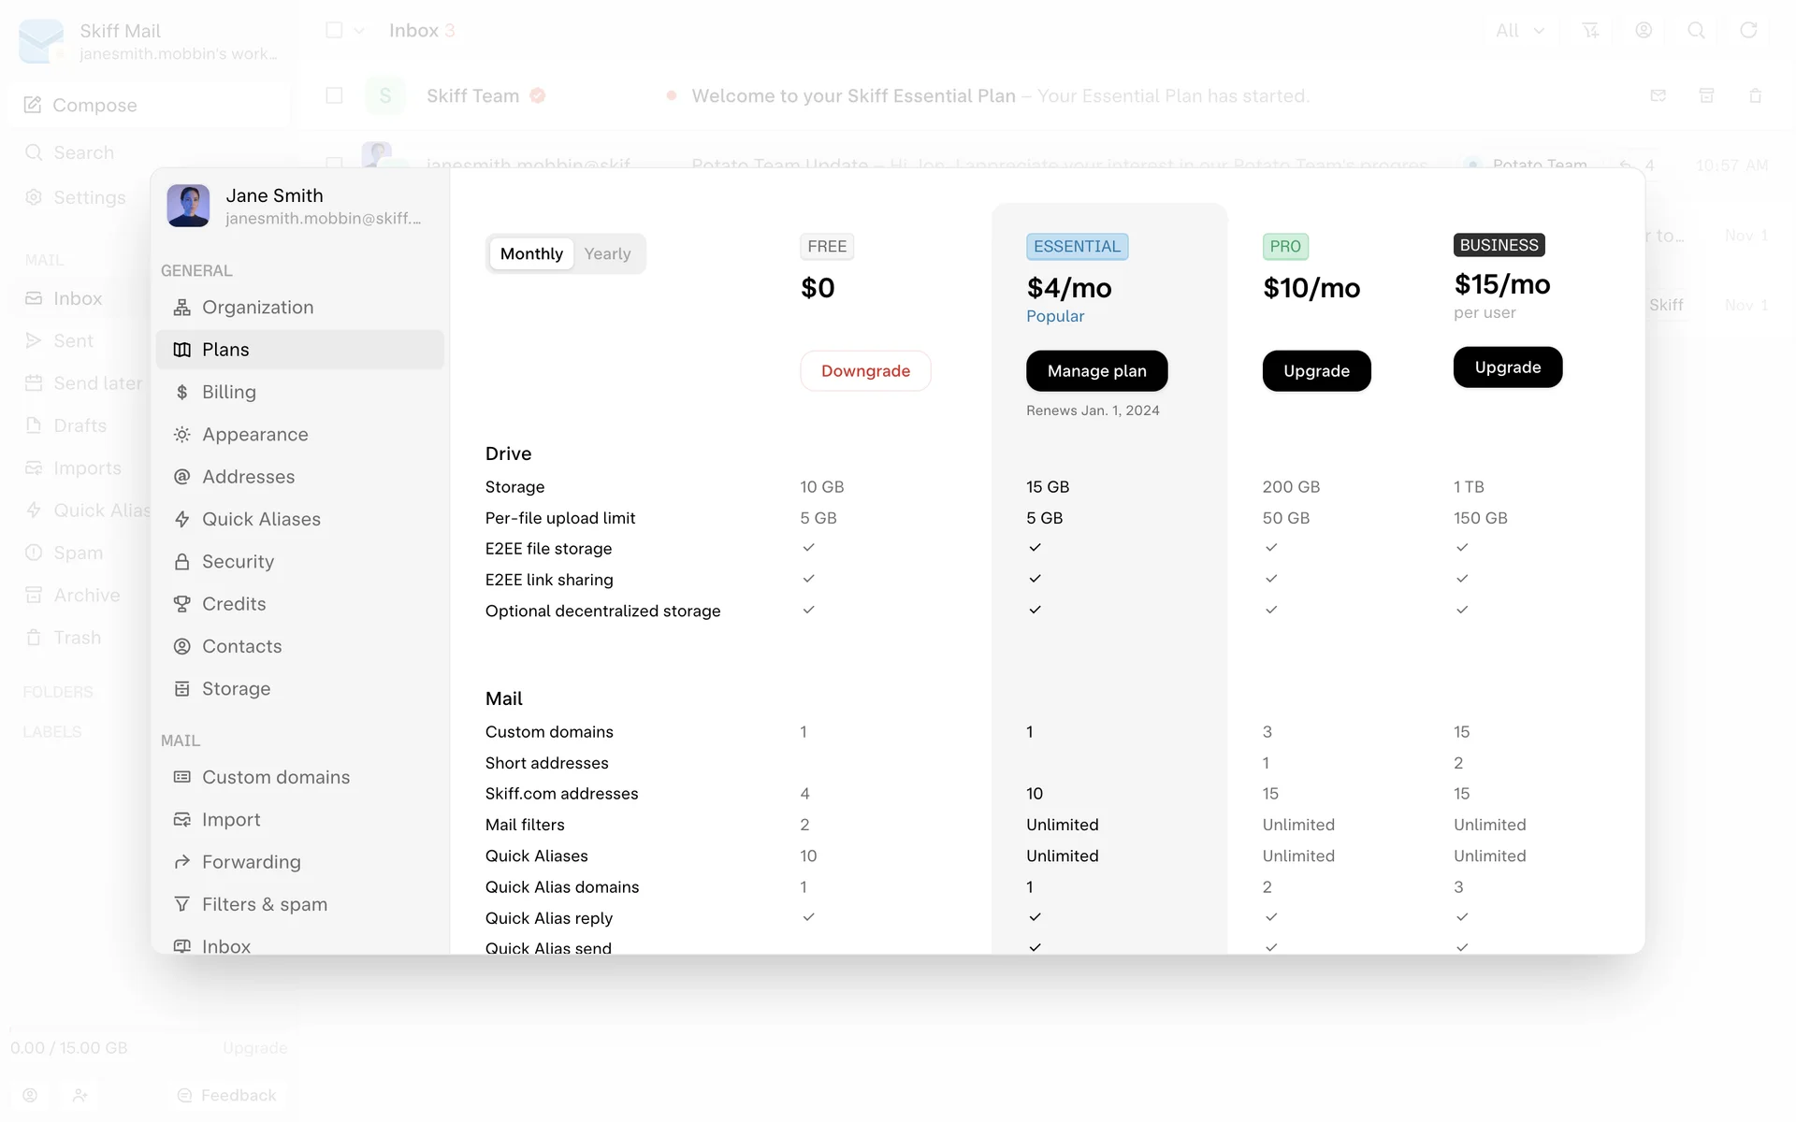Open the Organization settings icon

click(x=182, y=308)
